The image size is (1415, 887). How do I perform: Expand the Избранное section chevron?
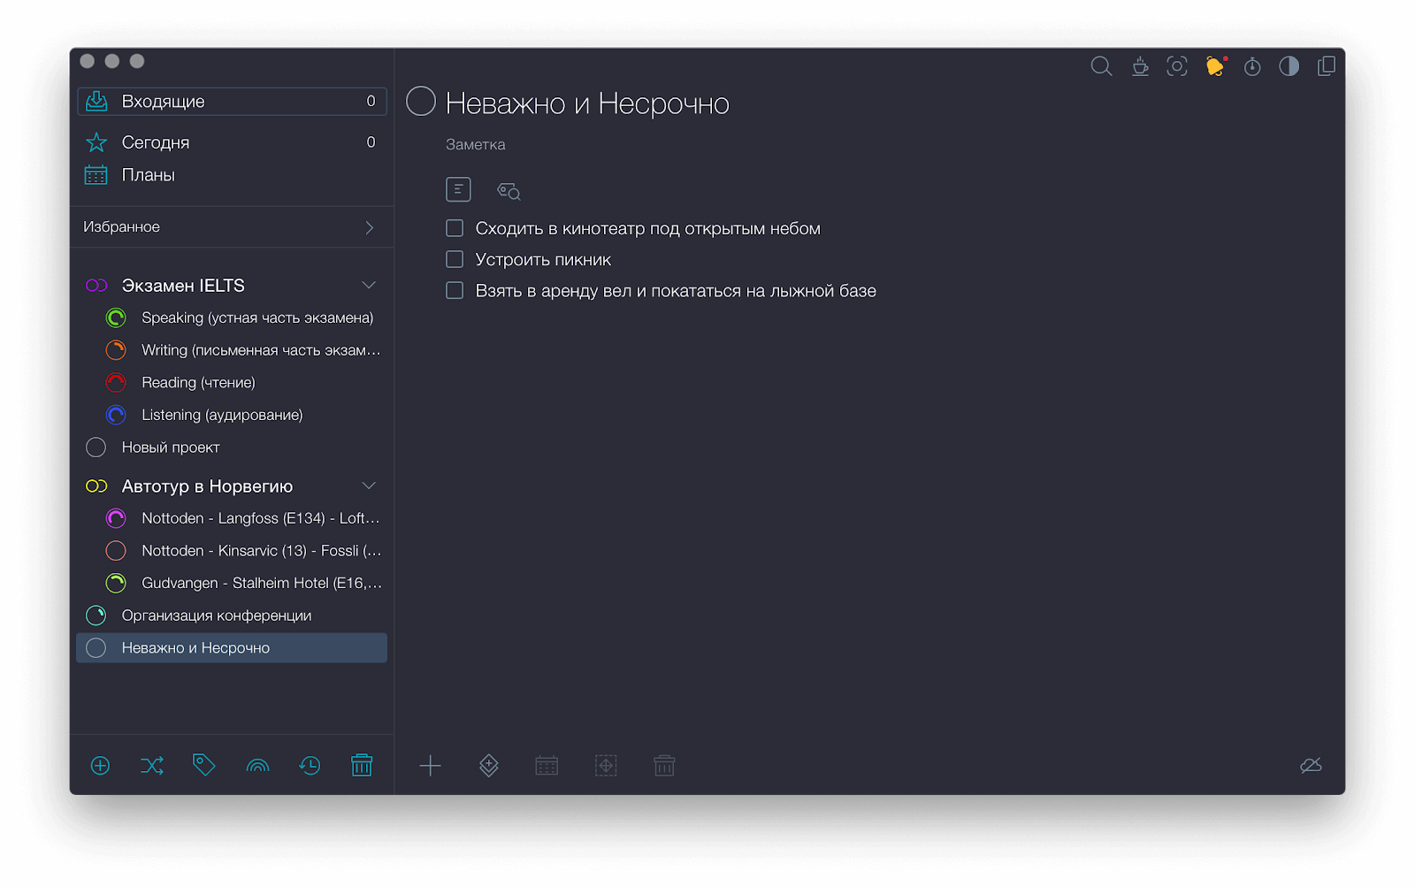tap(370, 227)
